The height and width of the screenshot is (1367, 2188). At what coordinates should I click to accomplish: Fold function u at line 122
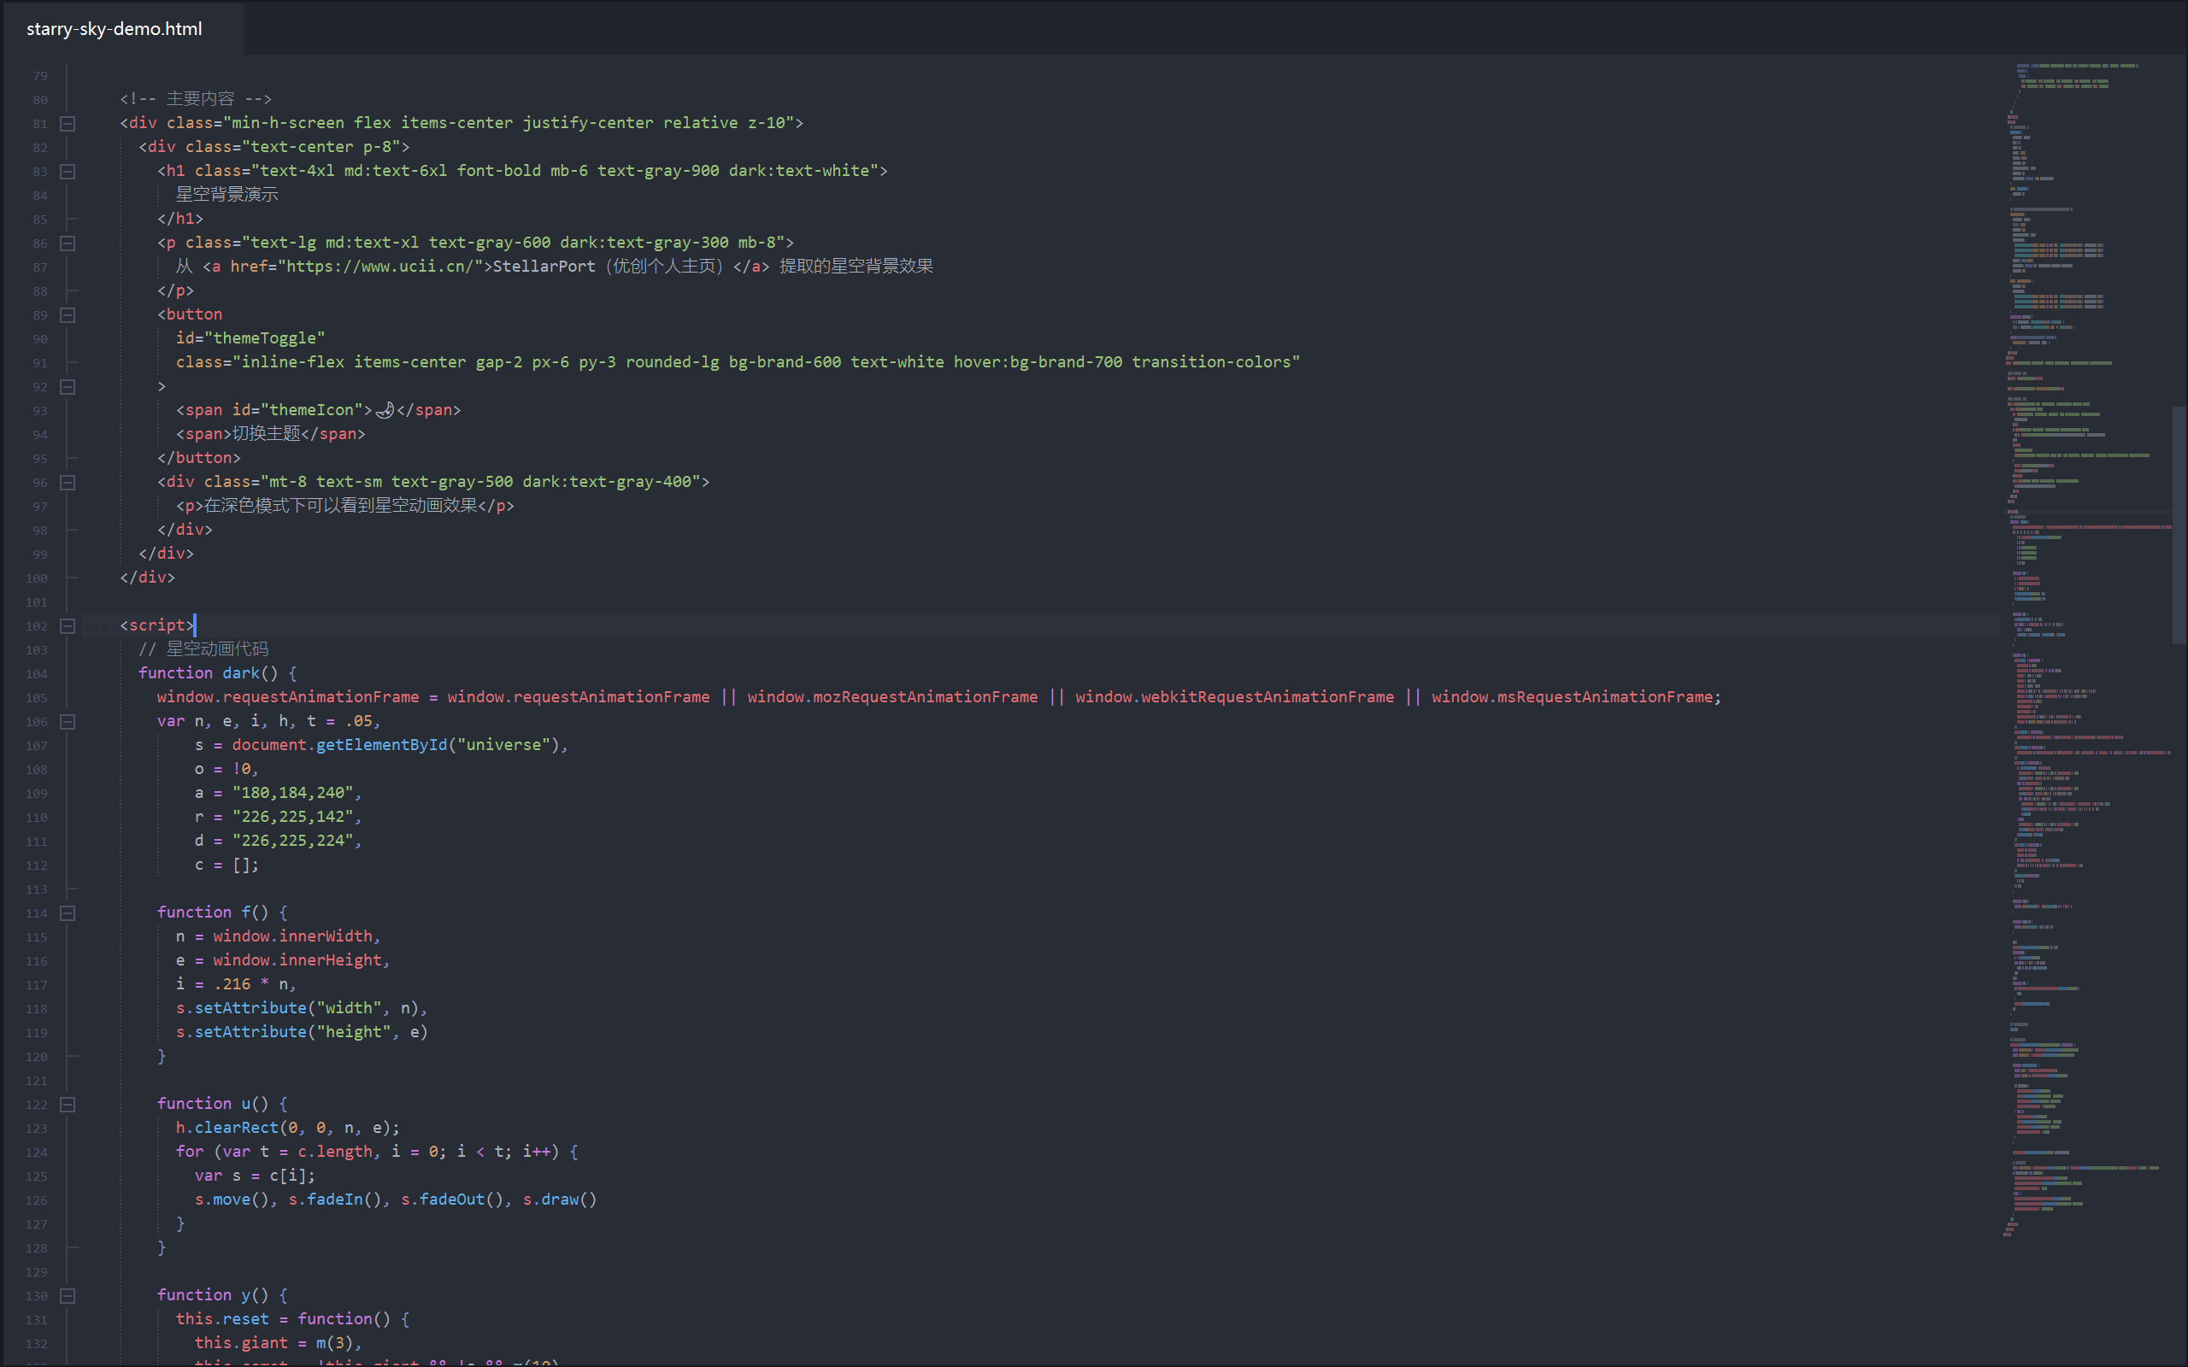click(x=67, y=1105)
